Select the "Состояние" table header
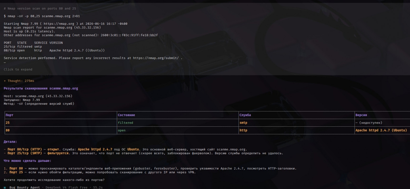 [x=126, y=115]
